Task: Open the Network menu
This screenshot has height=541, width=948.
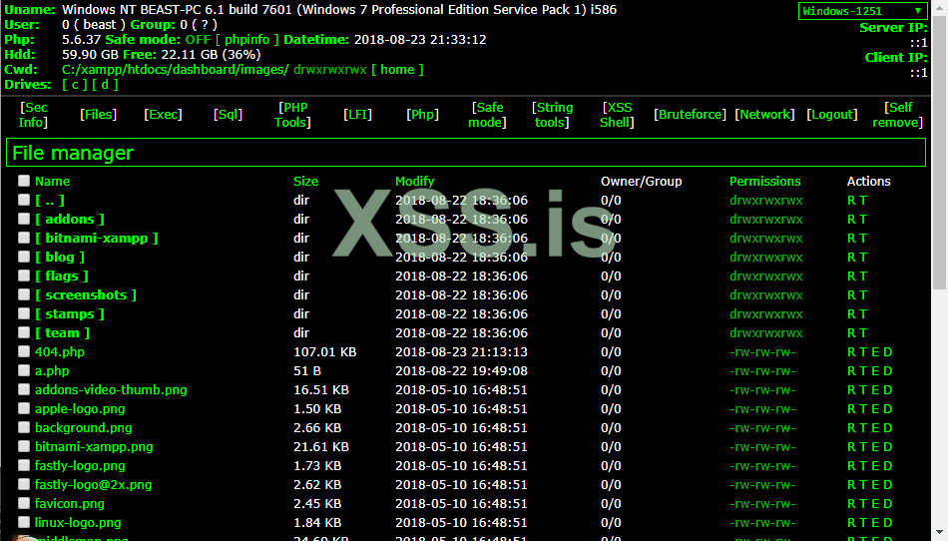Action: (x=764, y=114)
